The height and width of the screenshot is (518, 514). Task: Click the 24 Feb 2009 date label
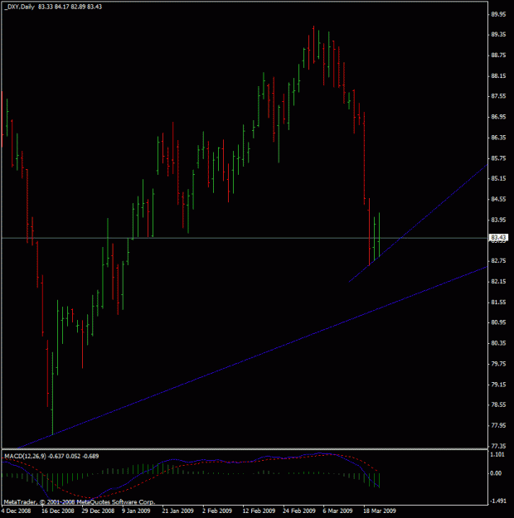point(299,511)
